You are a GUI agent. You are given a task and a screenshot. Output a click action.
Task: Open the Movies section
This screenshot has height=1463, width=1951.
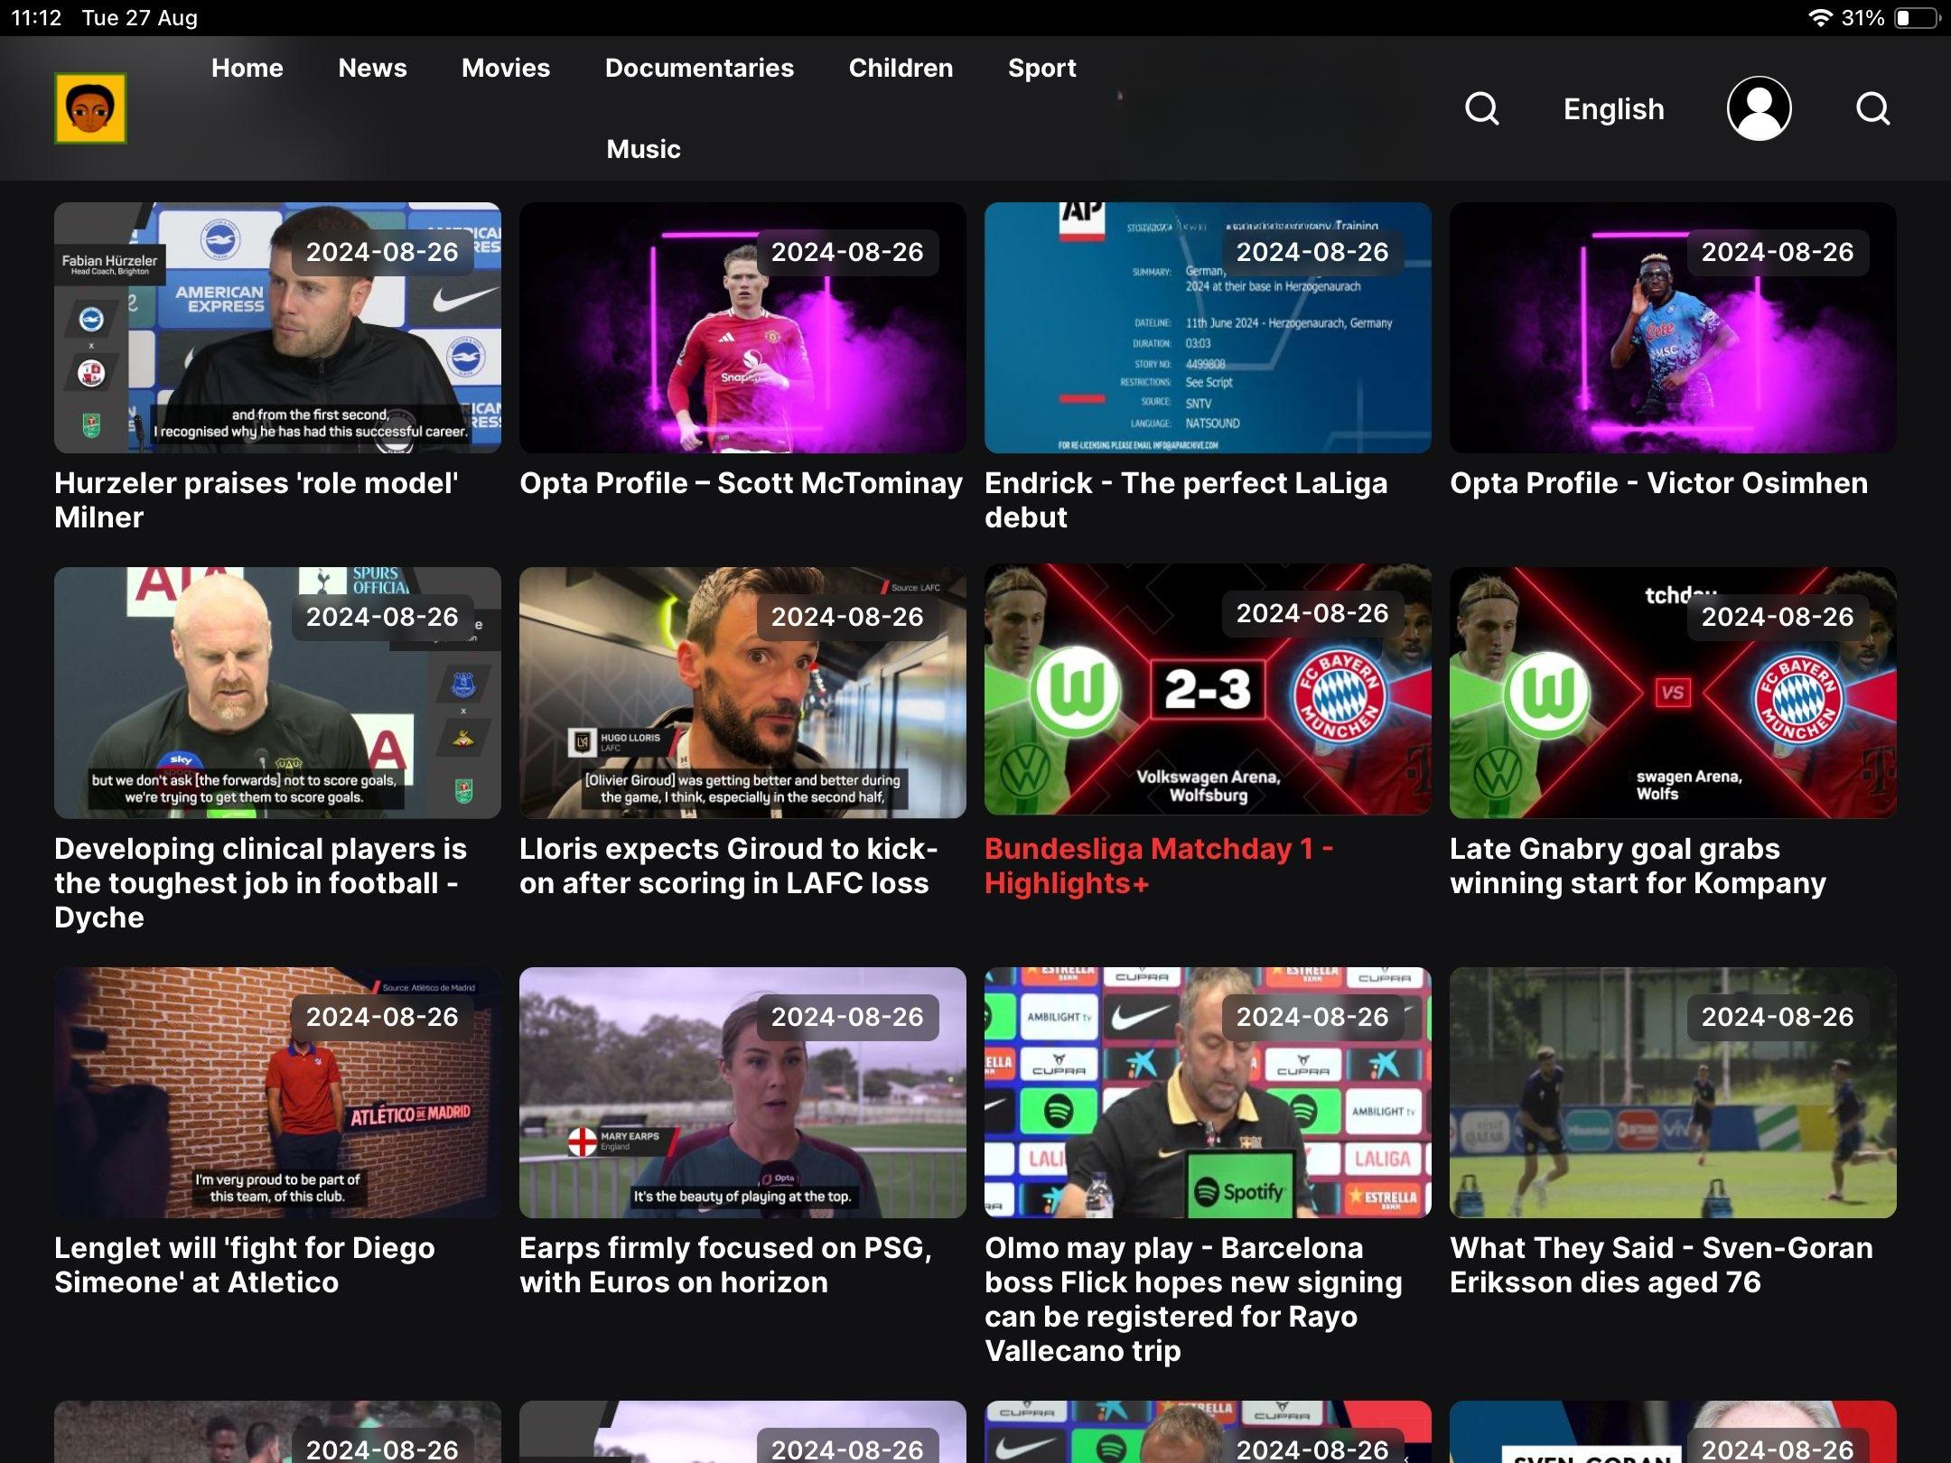506,68
